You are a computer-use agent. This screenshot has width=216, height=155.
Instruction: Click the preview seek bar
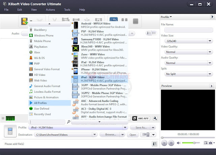188,138
